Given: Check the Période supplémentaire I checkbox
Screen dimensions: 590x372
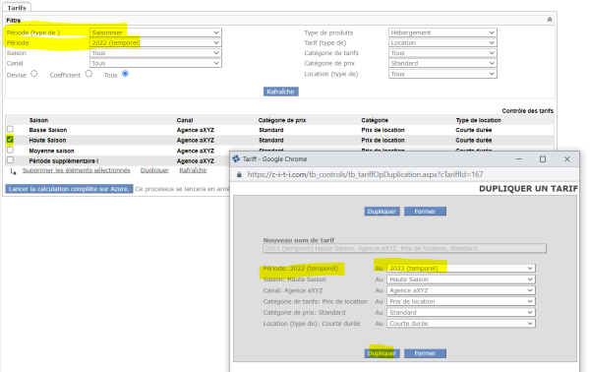Looking at the screenshot, I should click(x=10, y=160).
